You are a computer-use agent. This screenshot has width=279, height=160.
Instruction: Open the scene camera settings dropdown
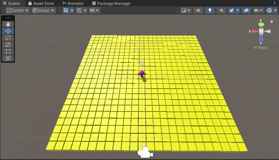[x=259, y=10]
